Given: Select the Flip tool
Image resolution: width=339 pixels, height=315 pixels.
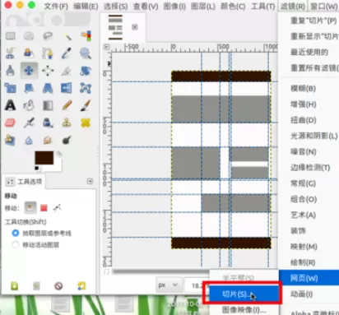Looking at the screenshot, I should pyautogui.click(x=67, y=88).
